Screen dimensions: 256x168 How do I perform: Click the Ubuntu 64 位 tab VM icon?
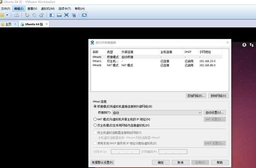point(22,24)
